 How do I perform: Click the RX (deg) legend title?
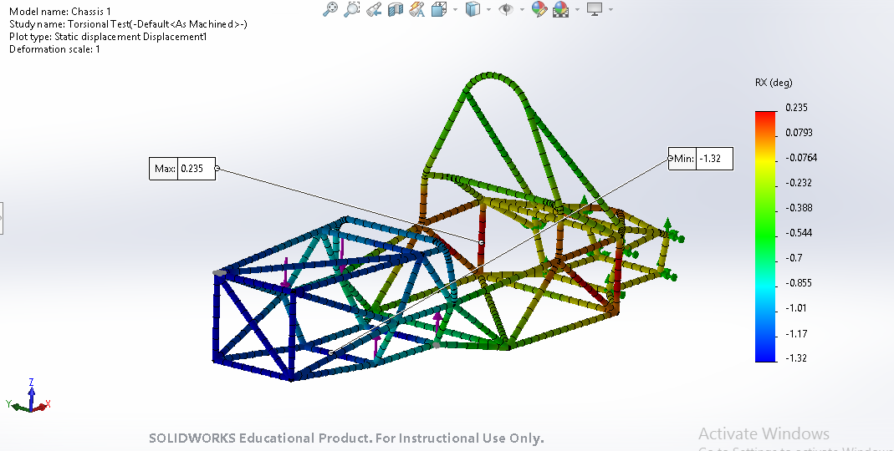point(774,83)
